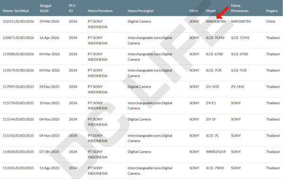283x179 pixels.
Task: Select certificate number 117097/DJID/2025
Action: coord(18,87)
